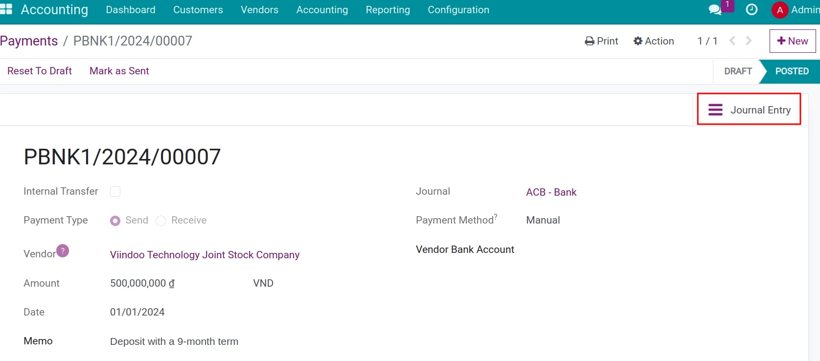
Task: Open Viindoo Technology Joint Stock Company vendor
Action: (x=205, y=255)
